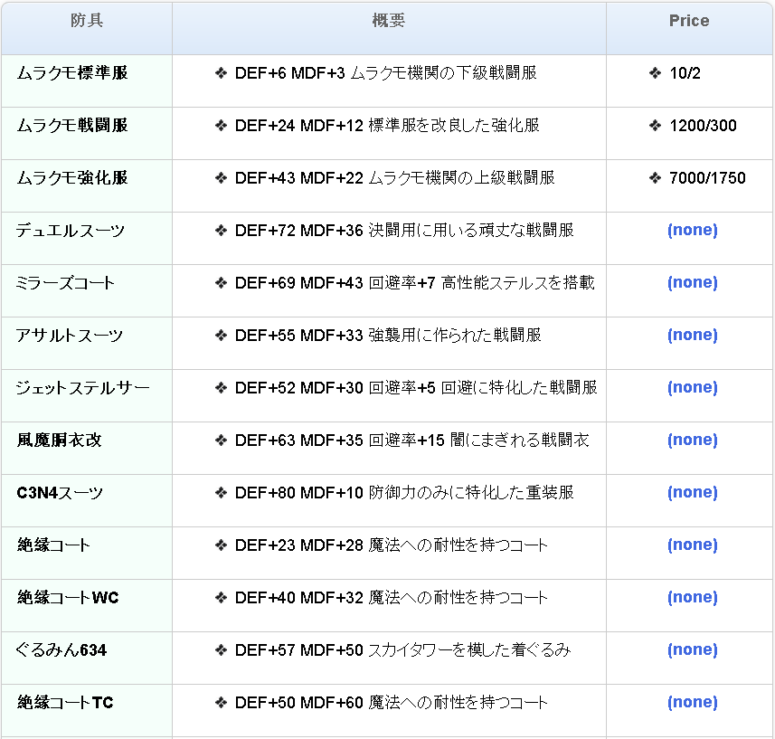The height and width of the screenshot is (739, 775).
Task: Click the diamond bullet before DEF+57 MDF+50
Action: (221, 650)
